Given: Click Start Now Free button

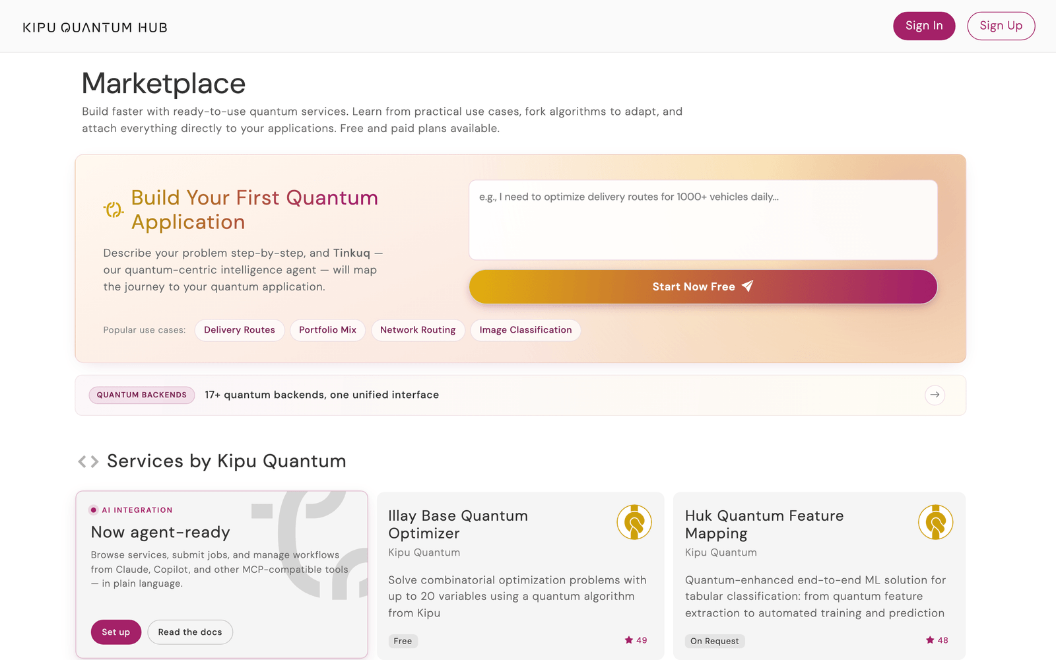Looking at the screenshot, I should click(x=703, y=286).
